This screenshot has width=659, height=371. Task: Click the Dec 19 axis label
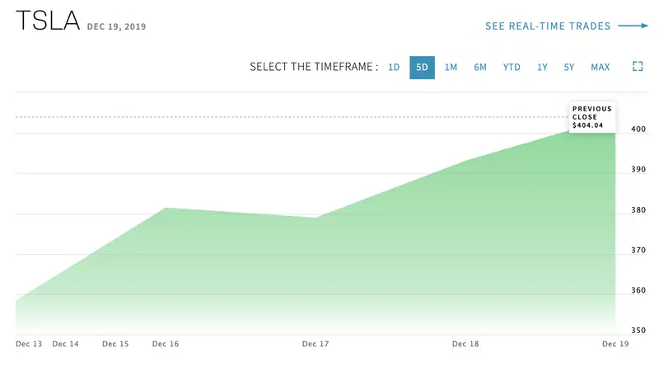point(615,344)
